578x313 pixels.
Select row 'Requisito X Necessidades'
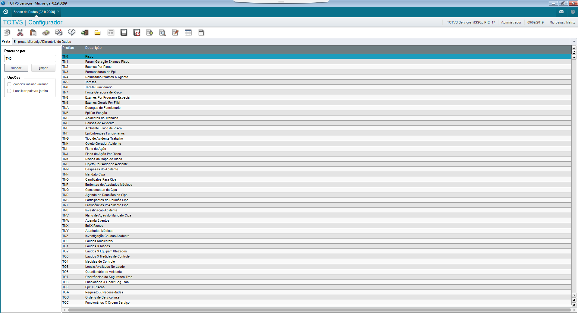[317, 292]
